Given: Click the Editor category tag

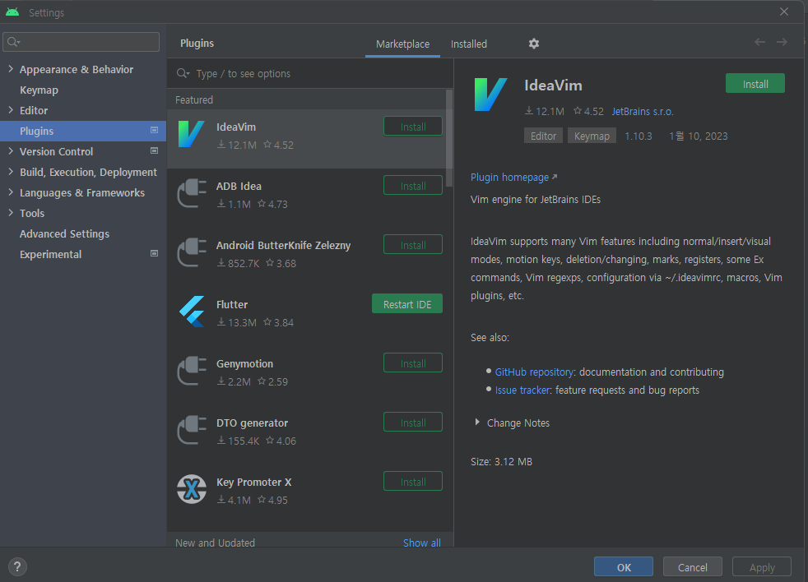Looking at the screenshot, I should [x=543, y=136].
